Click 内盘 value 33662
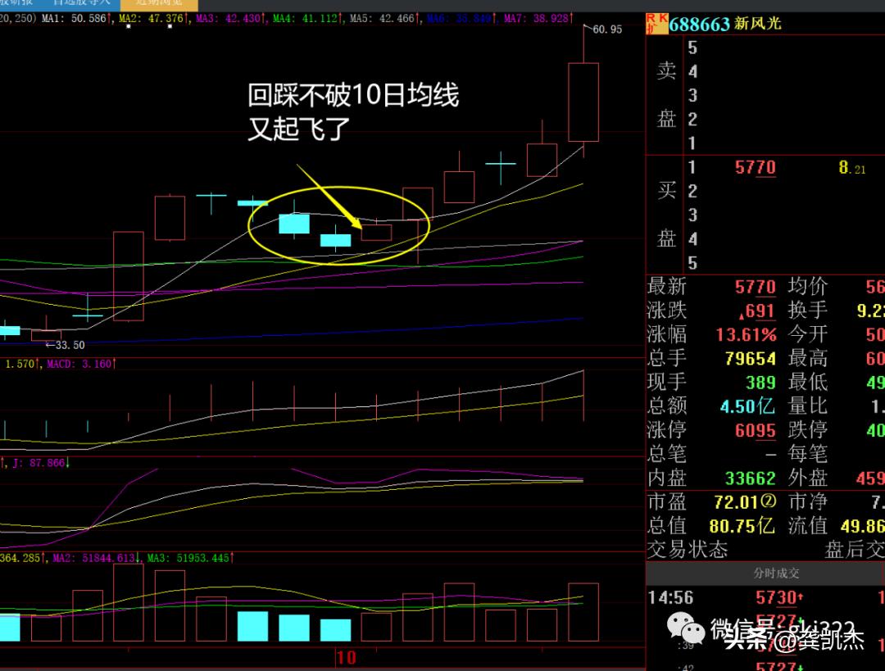Screen dimensions: 885x671 coord(751,478)
